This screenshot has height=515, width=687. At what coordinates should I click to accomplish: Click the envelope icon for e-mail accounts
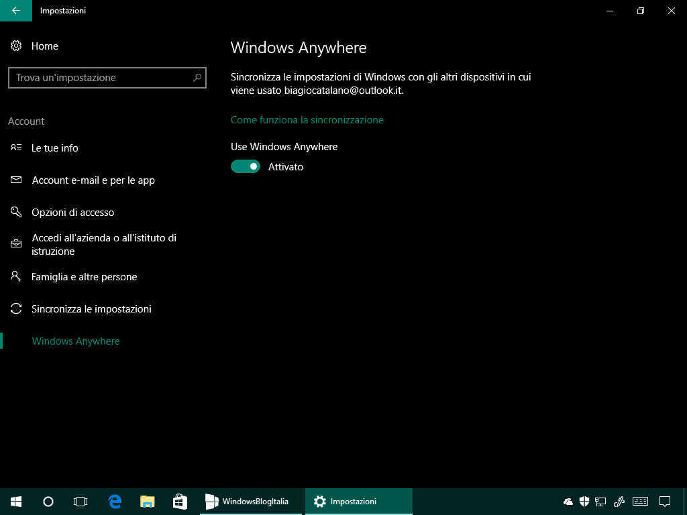click(x=16, y=180)
